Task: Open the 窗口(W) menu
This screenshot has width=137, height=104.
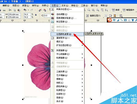Action: click(x=94, y=5)
